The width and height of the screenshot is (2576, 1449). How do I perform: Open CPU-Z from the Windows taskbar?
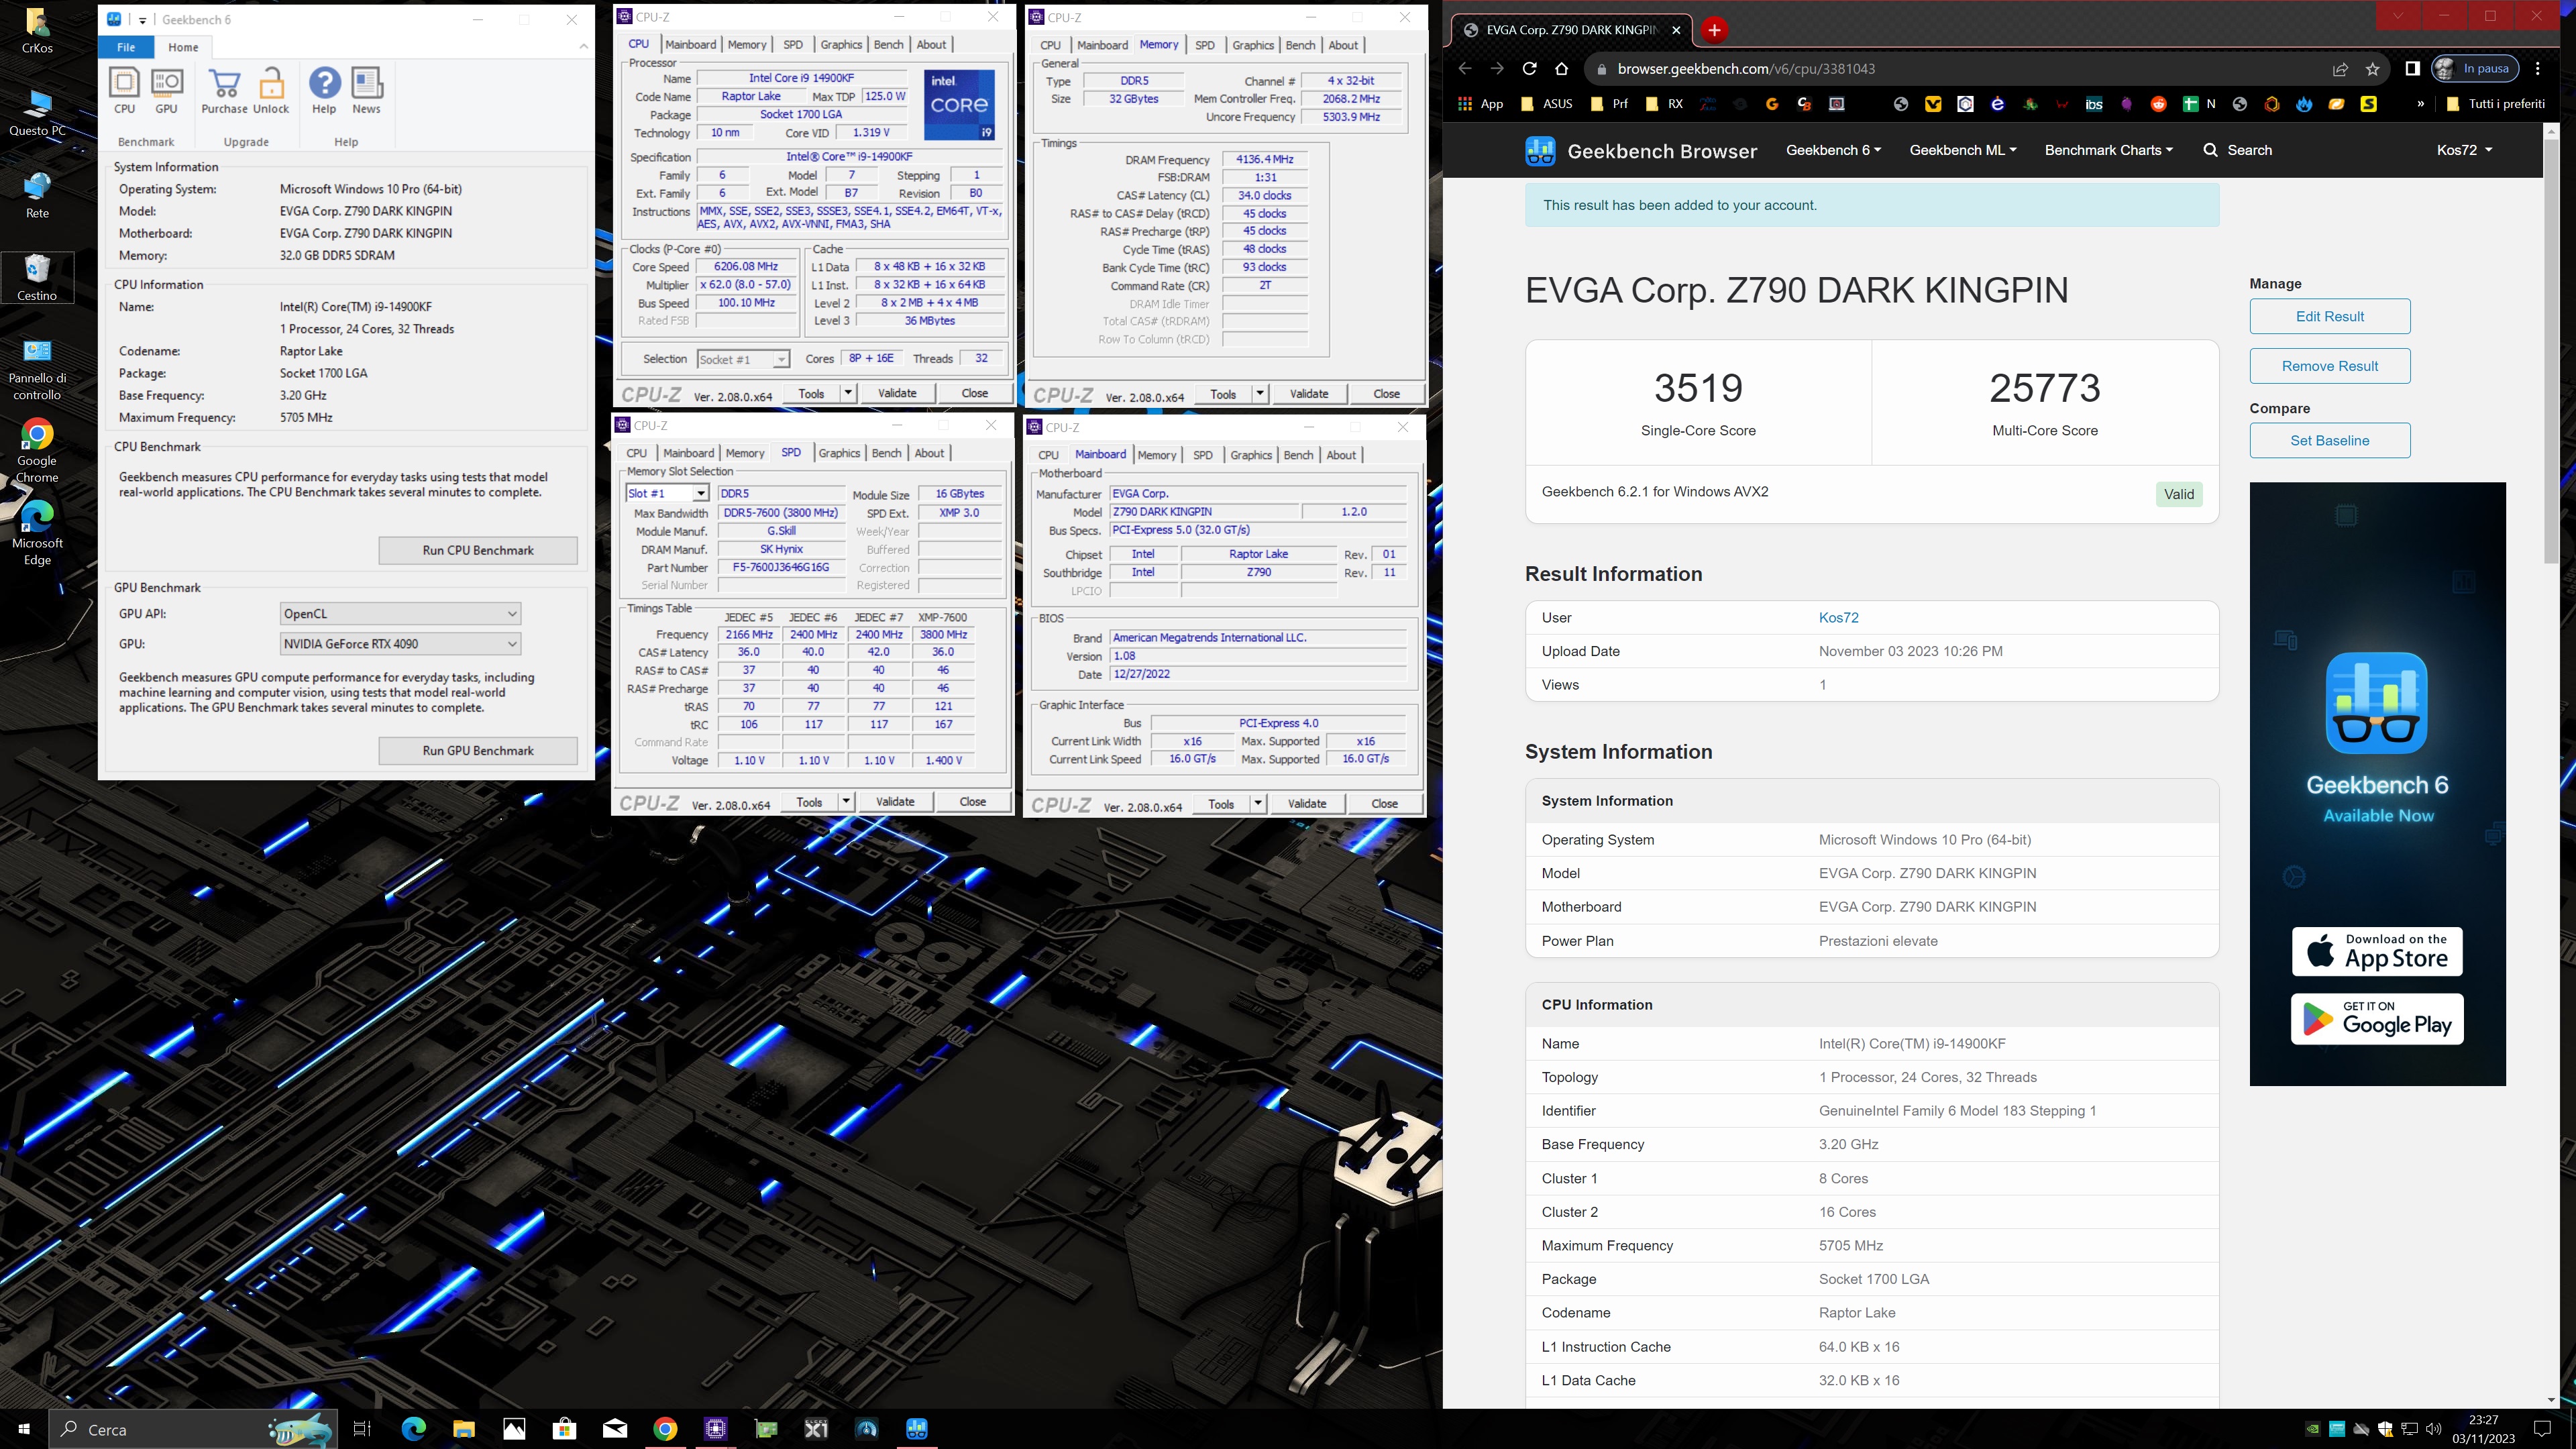pos(716,1429)
